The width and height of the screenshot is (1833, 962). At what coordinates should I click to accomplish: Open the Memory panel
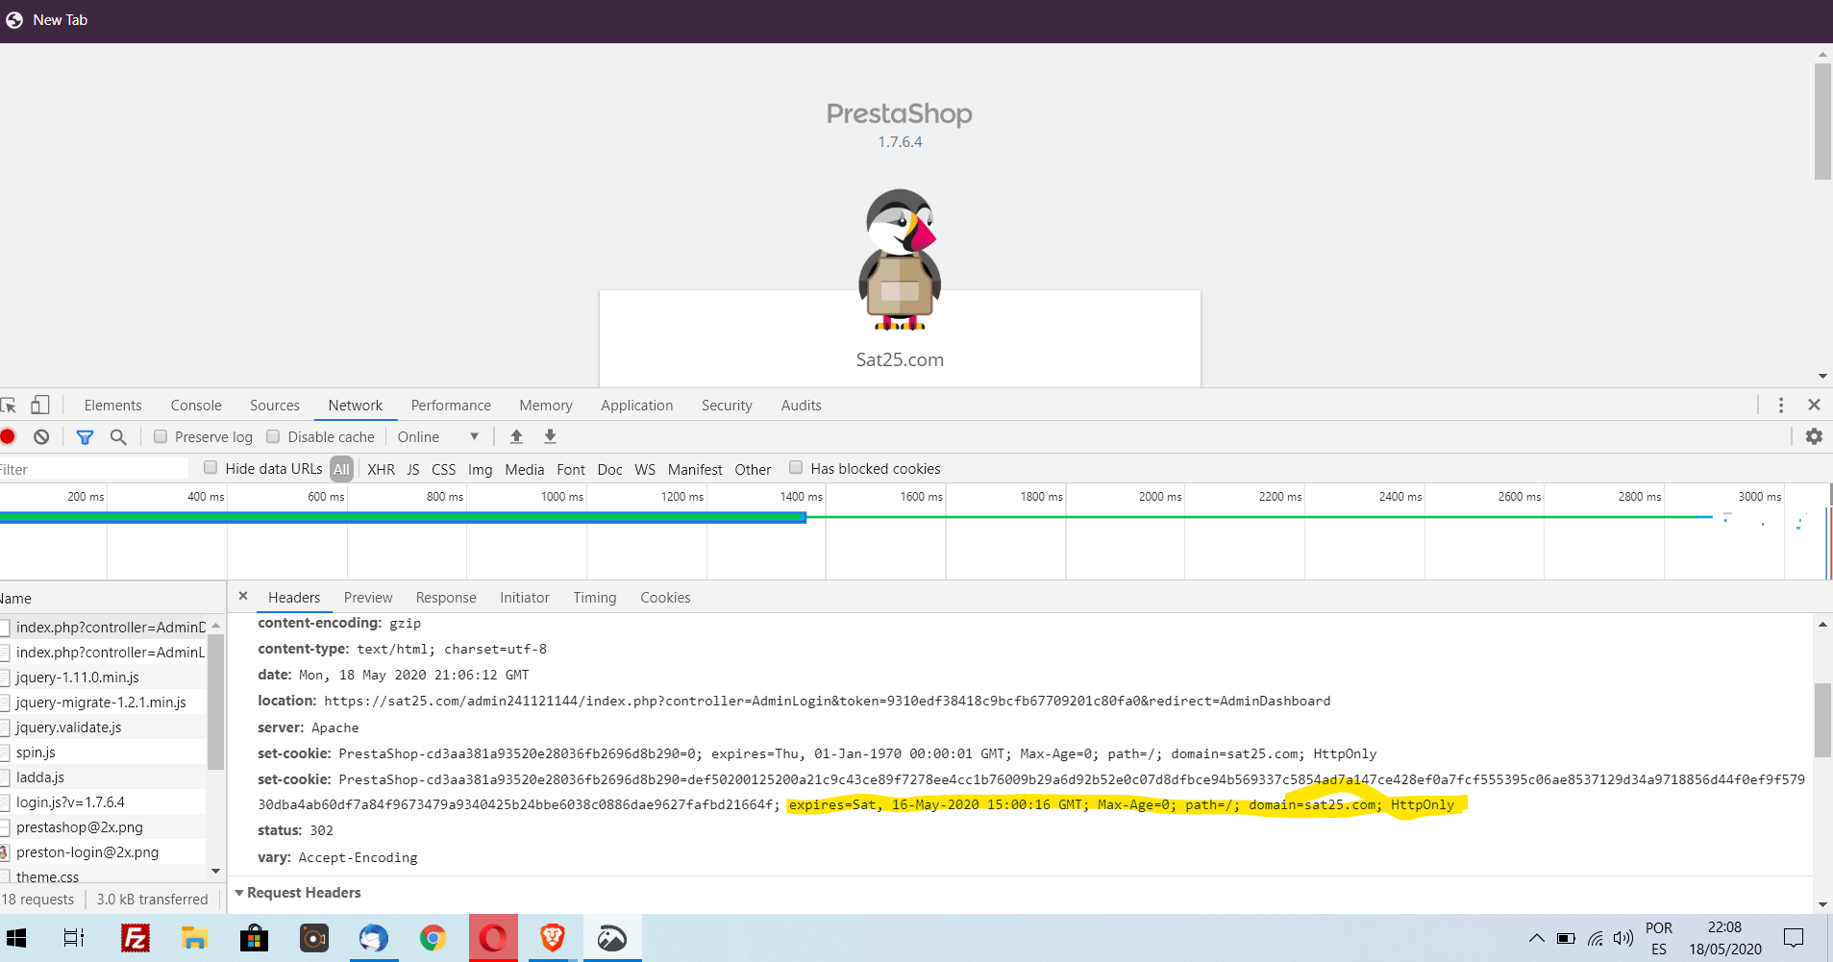[x=546, y=406]
